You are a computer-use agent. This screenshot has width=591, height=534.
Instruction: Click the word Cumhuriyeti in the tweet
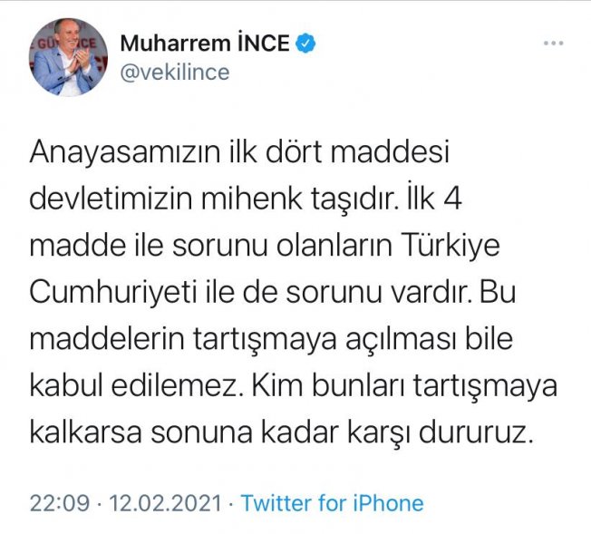point(113,293)
